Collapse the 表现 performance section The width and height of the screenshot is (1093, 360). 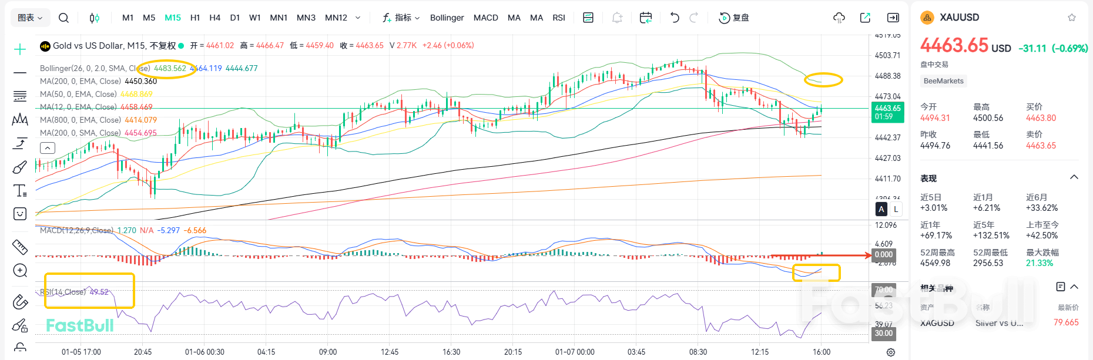point(1074,177)
